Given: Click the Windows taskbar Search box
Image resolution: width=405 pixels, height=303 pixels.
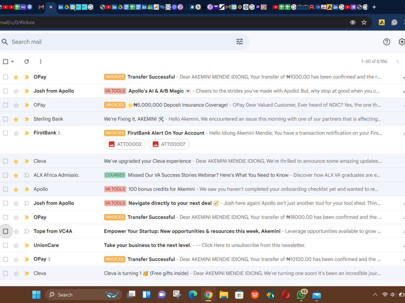Looking at the screenshot, I should click(x=83, y=295).
